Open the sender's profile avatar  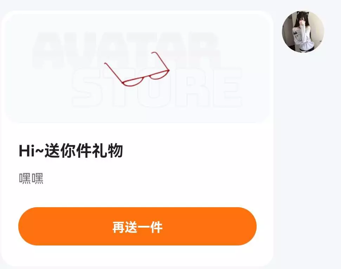point(303,32)
